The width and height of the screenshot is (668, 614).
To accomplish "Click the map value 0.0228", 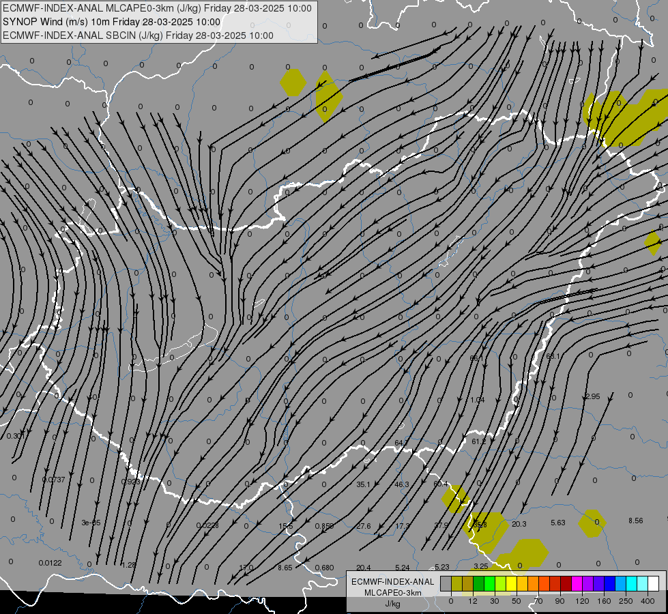I will (207, 525).
